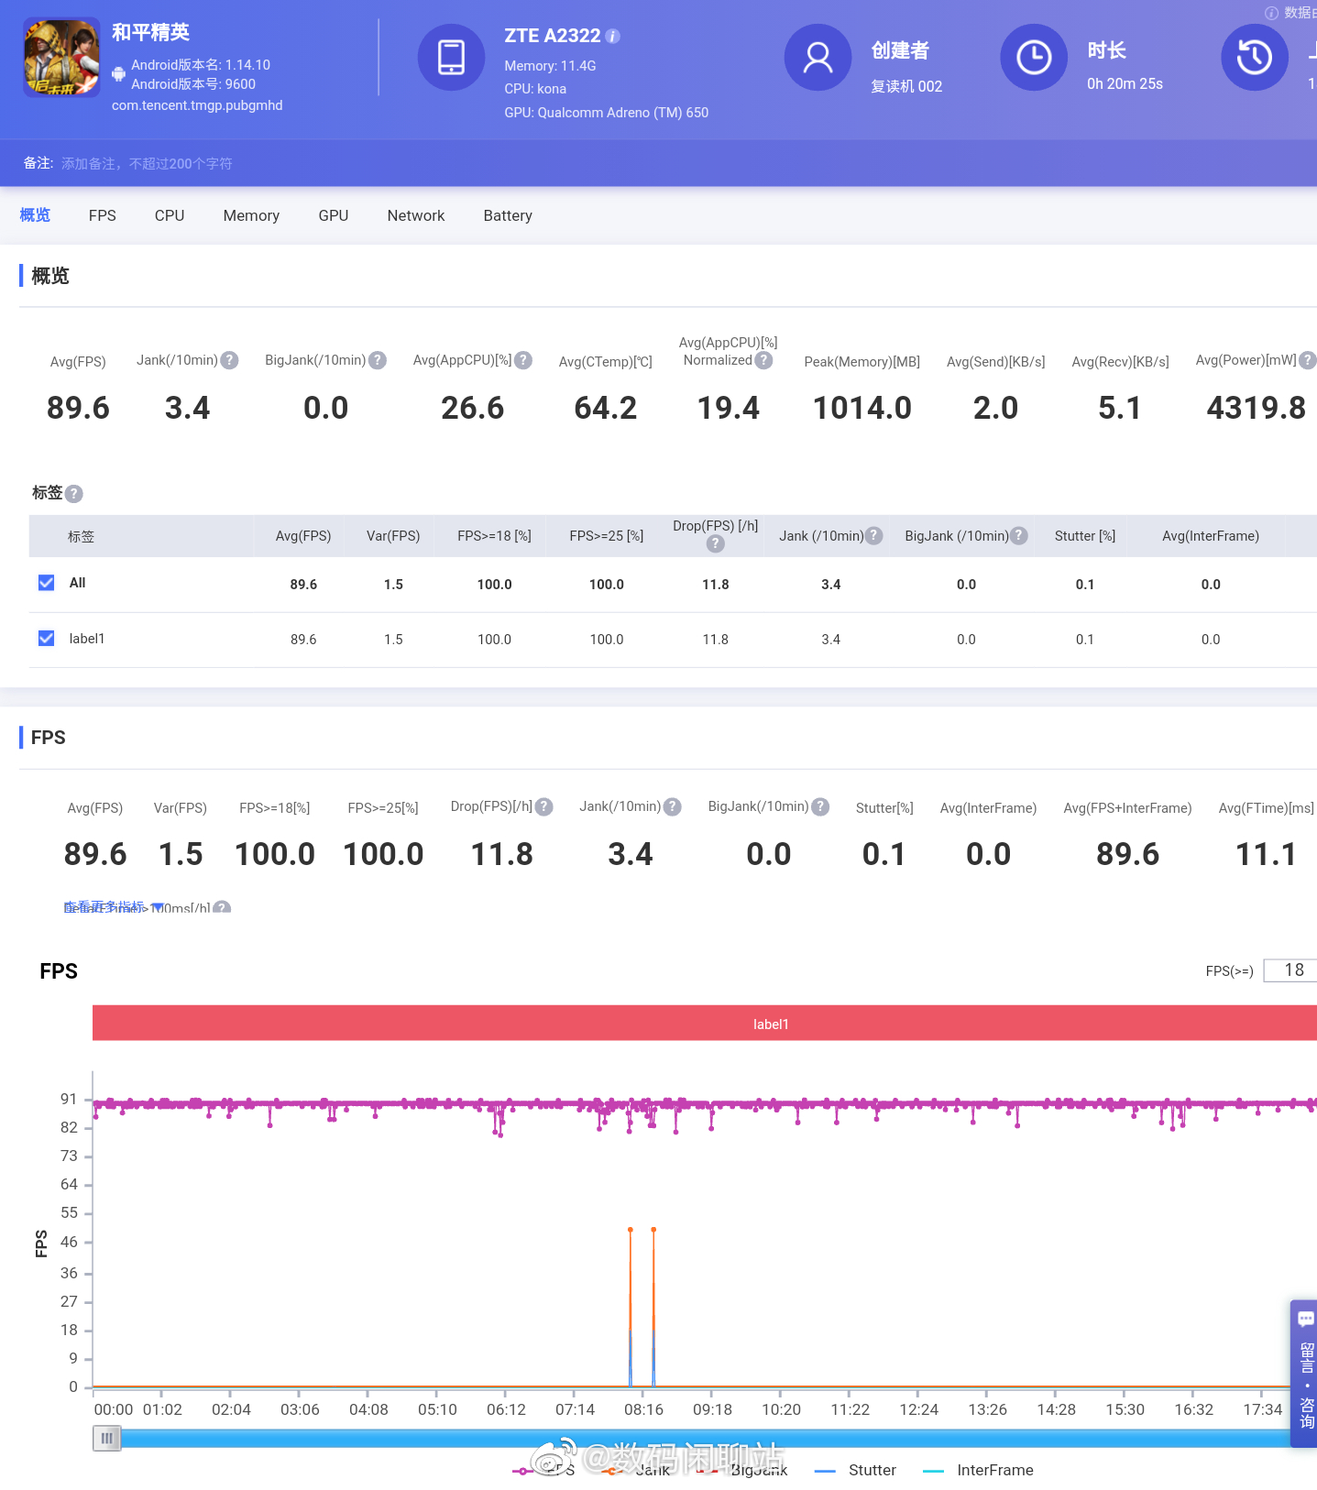
Task: Click the creator user avatar icon
Action: pos(818,58)
